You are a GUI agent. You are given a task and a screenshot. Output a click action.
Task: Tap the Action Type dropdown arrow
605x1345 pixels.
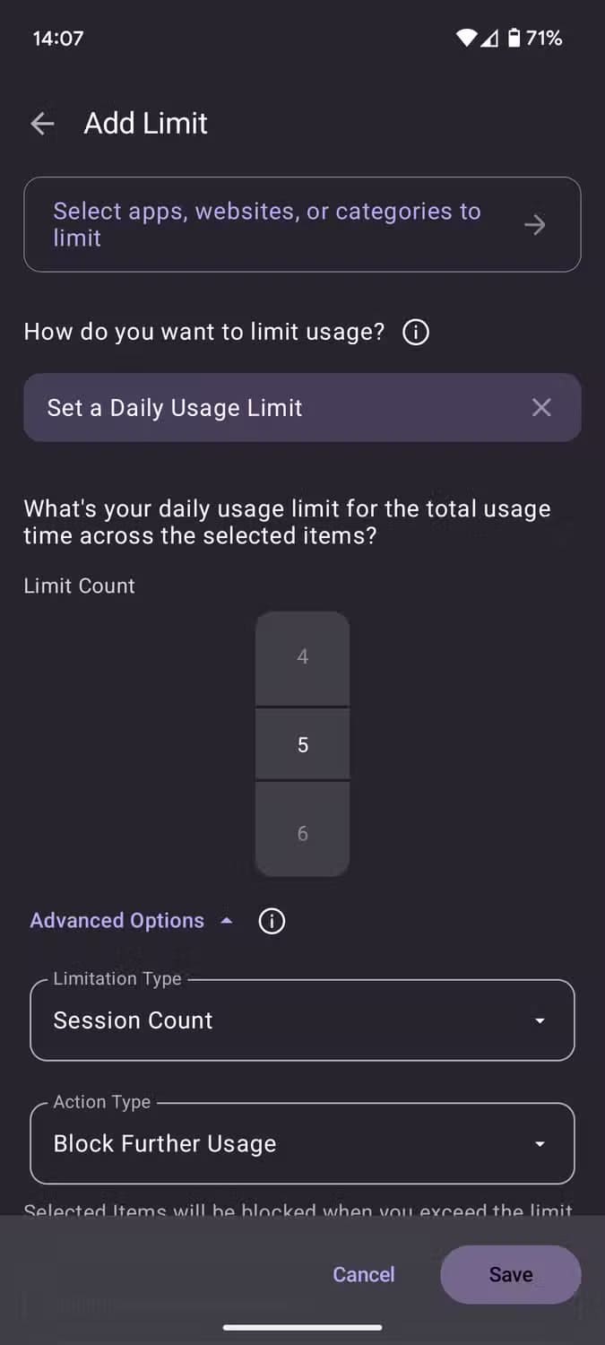pos(540,1145)
